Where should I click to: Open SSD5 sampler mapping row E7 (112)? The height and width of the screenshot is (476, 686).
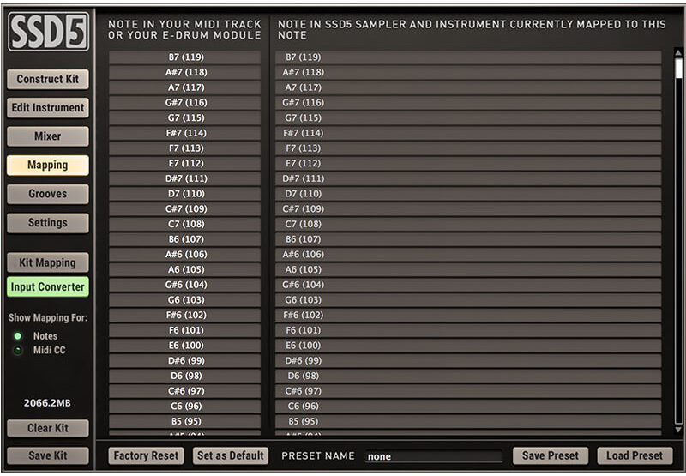(x=468, y=163)
